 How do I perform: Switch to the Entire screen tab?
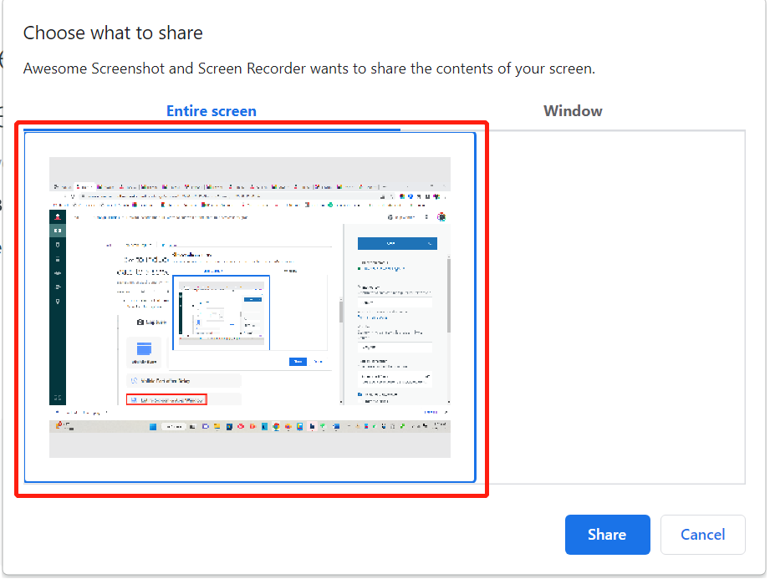pos(211,111)
